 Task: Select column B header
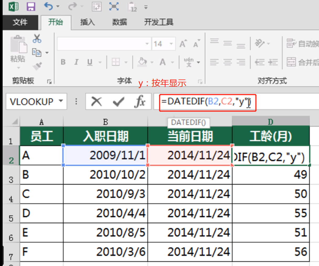click(105, 122)
